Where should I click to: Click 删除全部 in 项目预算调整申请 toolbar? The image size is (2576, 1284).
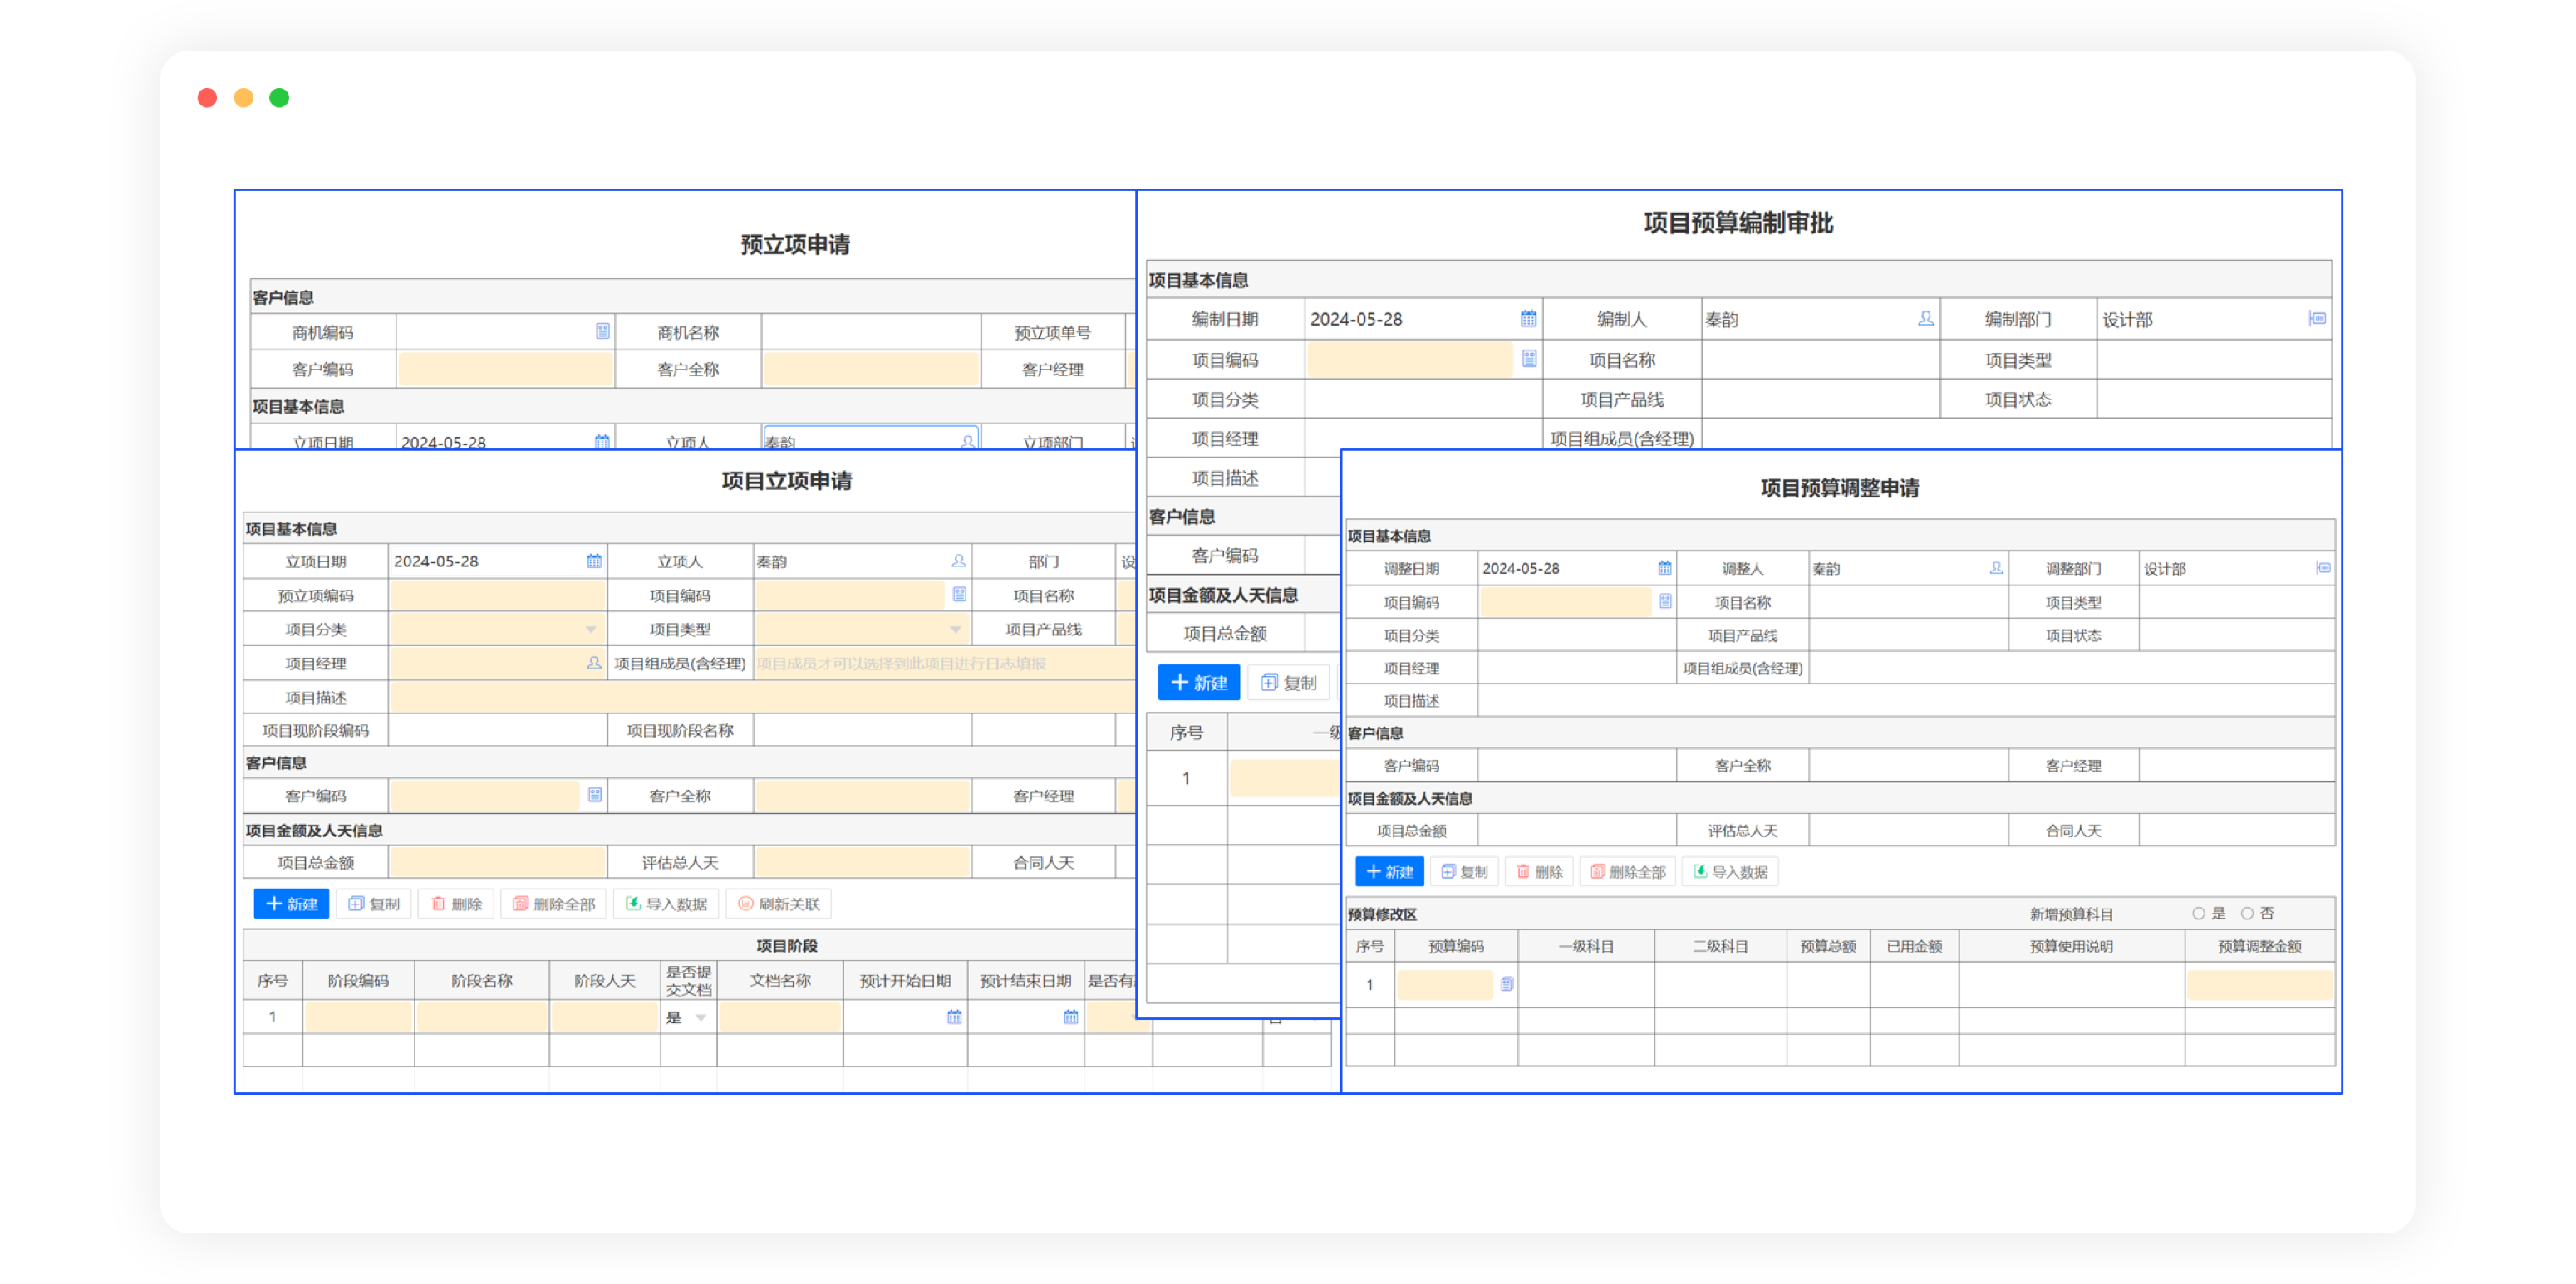point(1627,871)
